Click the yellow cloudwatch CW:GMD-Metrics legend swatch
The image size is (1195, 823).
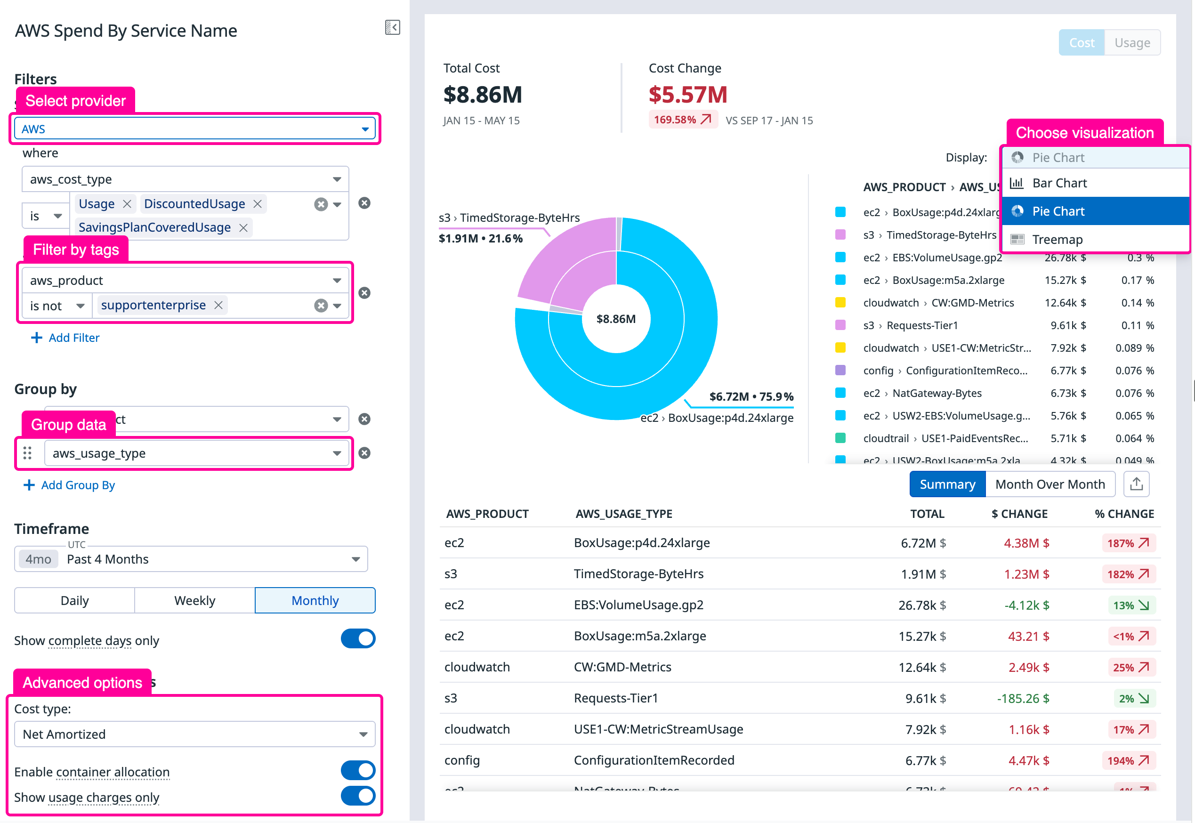click(x=840, y=303)
